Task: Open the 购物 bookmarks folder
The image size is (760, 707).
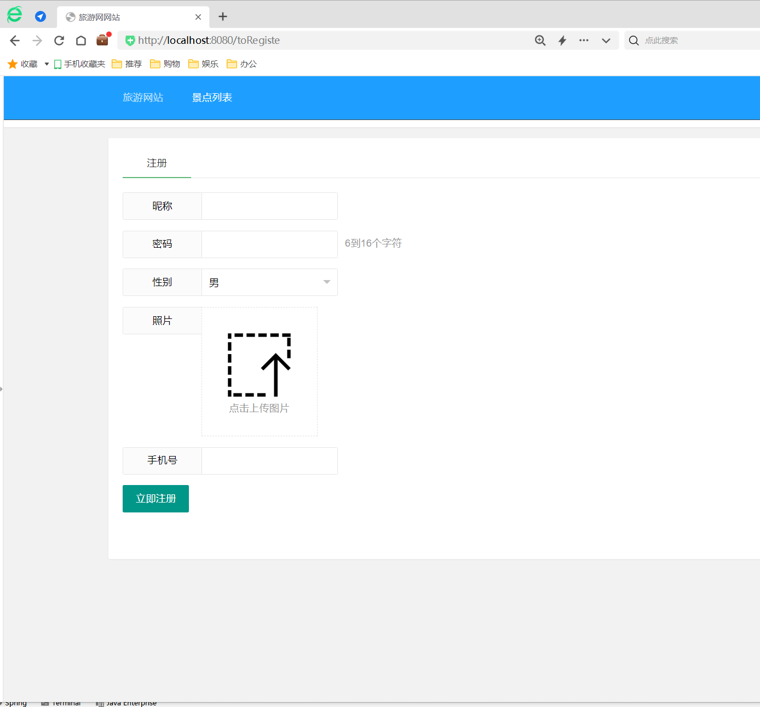Action: click(165, 64)
